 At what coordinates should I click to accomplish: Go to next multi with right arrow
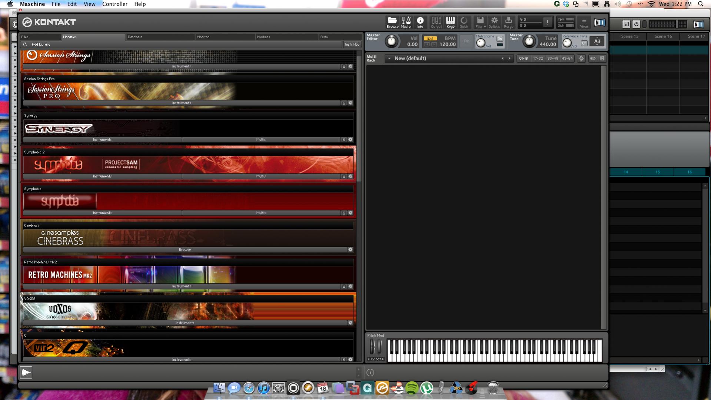(509, 59)
